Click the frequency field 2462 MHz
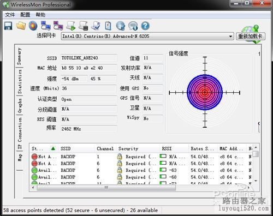The image size is (273, 216). click(89, 129)
